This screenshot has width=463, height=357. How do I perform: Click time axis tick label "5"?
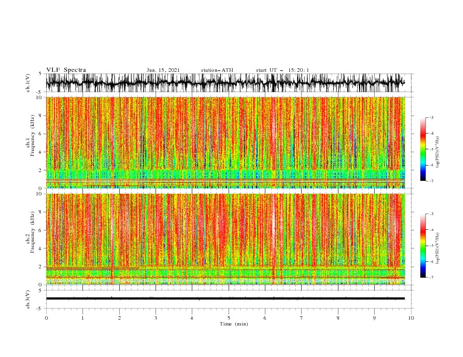click(229, 318)
